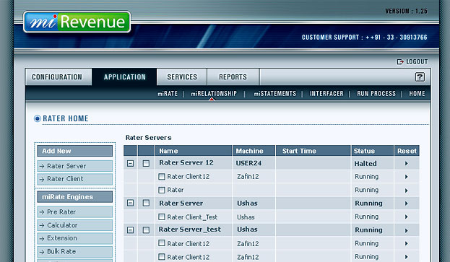
Task: Add a new Rater Server
Action: point(74,166)
